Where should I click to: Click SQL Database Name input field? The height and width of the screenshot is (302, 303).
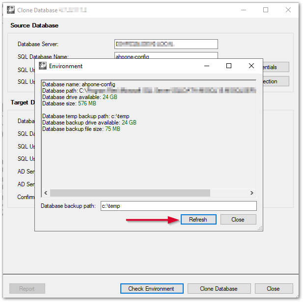pos(166,55)
